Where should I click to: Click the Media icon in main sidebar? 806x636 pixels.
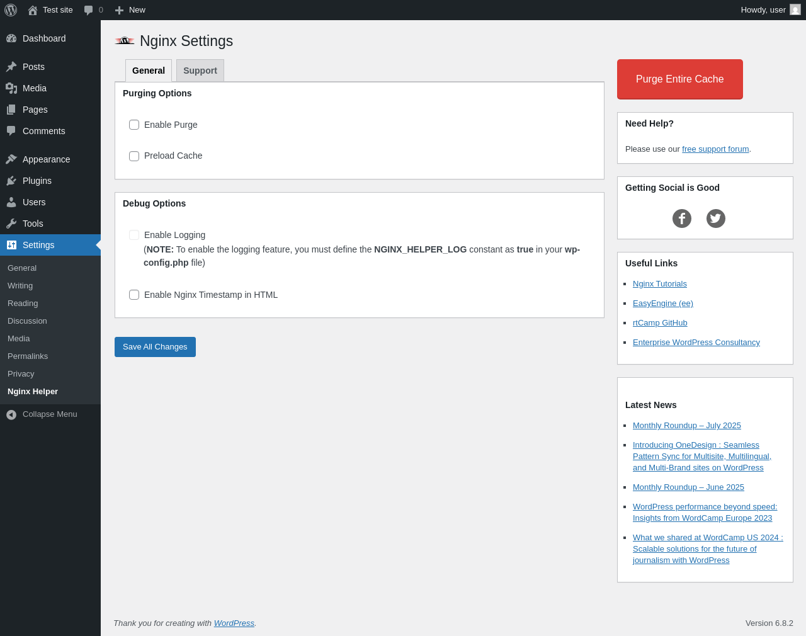11,88
